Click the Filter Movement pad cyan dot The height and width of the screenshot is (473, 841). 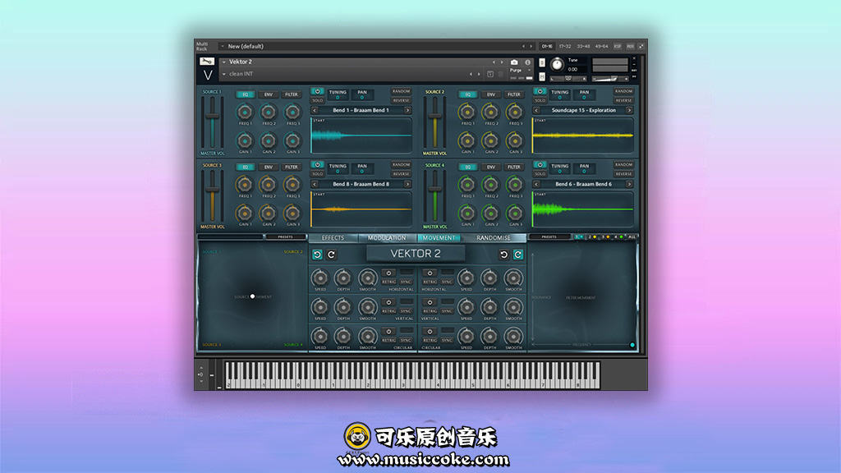[x=632, y=345]
